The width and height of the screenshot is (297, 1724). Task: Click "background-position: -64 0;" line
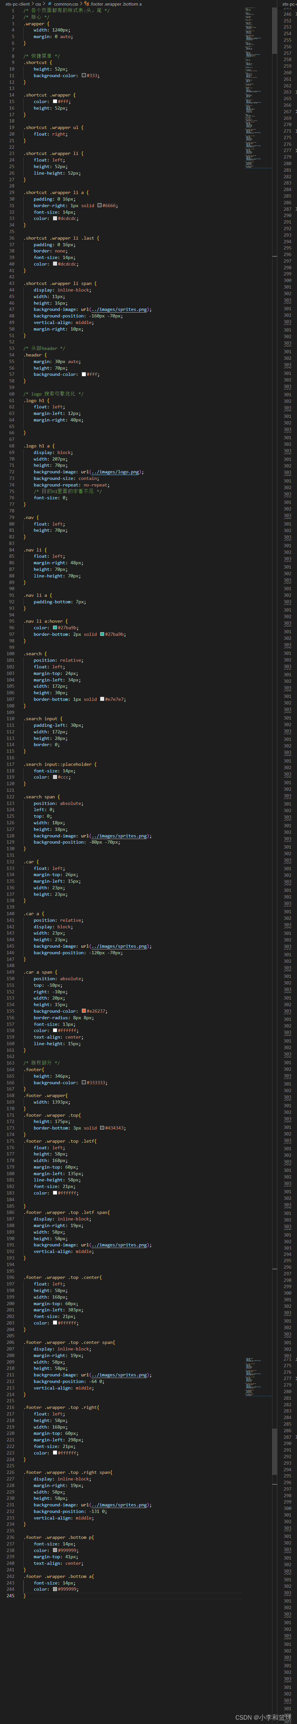[x=69, y=1381]
